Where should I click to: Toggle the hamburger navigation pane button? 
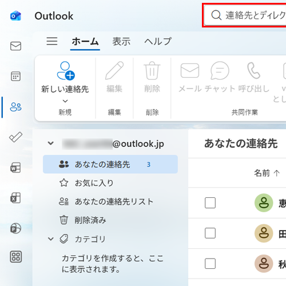52,41
